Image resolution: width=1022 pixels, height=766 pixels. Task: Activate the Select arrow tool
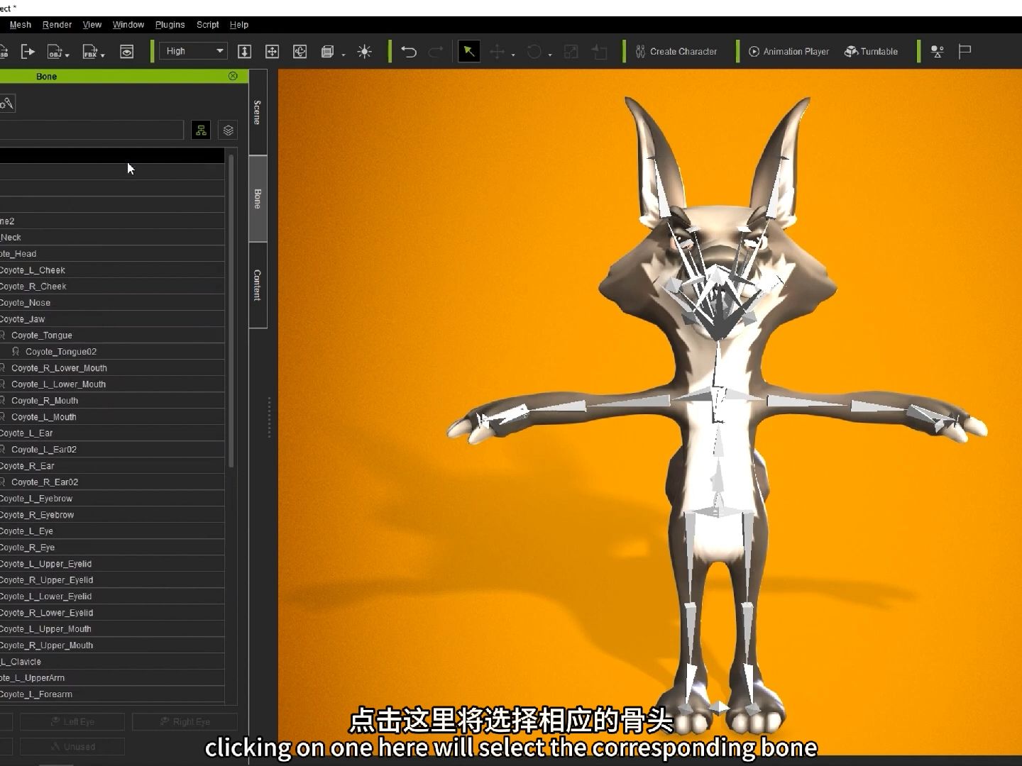[x=468, y=51]
